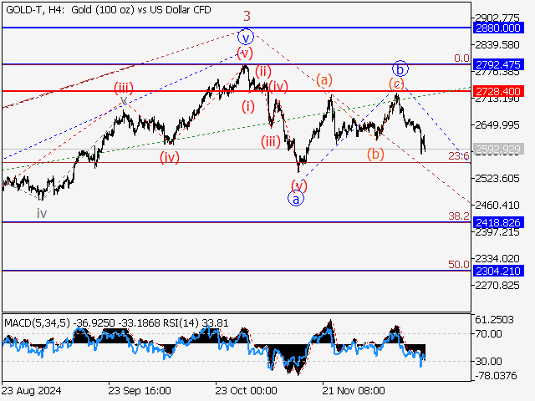Click the current price tag 2592.929
535x401 pixels.
point(497,150)
